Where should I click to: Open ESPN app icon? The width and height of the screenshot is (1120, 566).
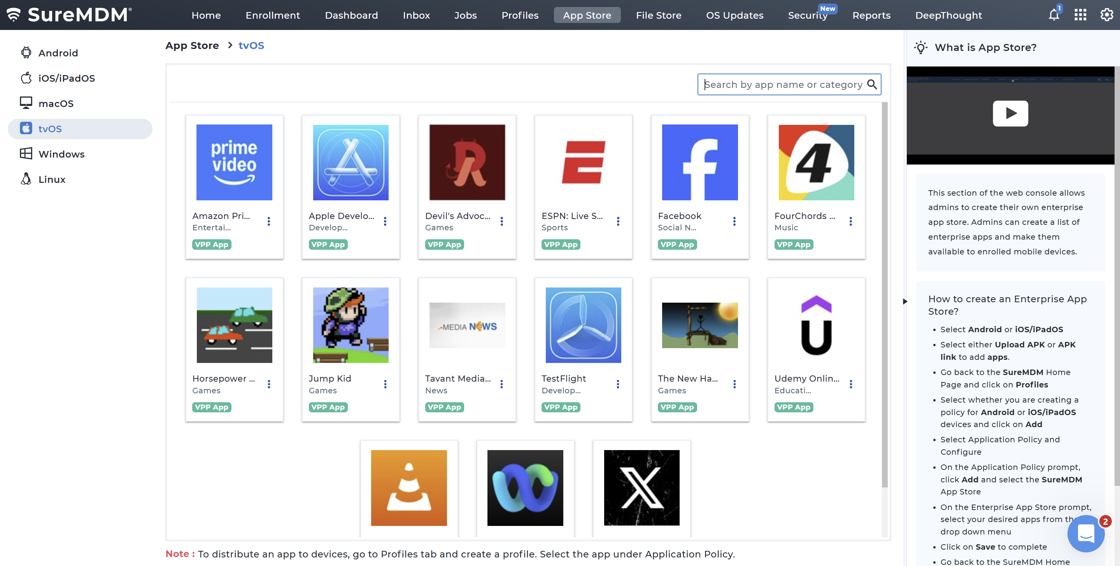click(583, 162)
